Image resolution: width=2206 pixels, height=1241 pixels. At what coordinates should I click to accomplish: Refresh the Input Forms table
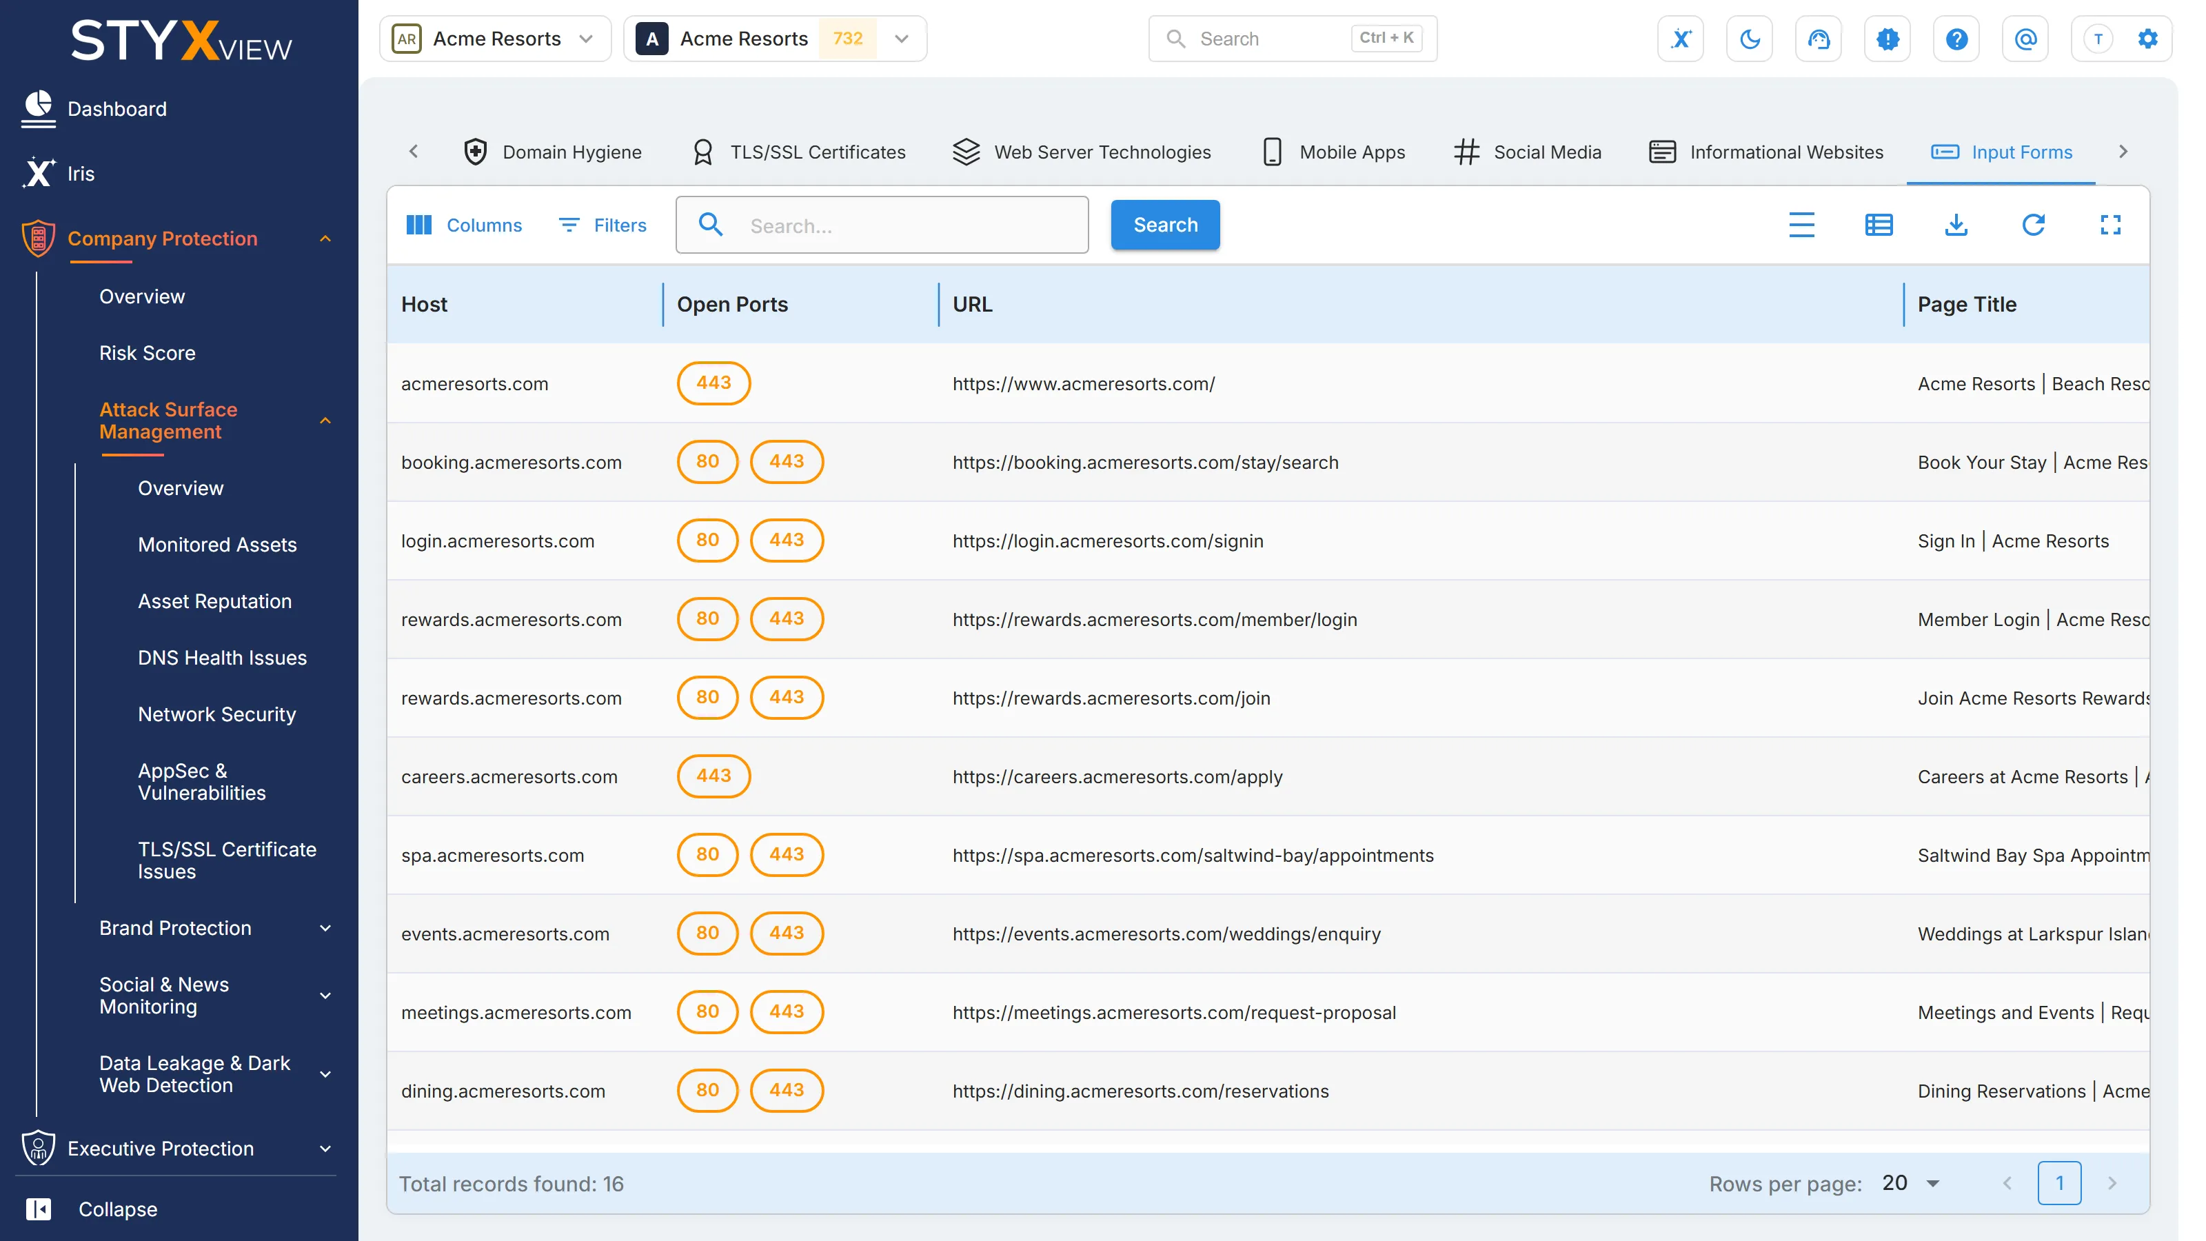(2033, 224)
